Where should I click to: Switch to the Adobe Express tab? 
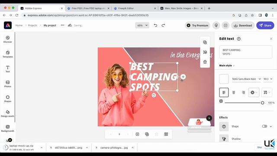click(x=42, y=8)
